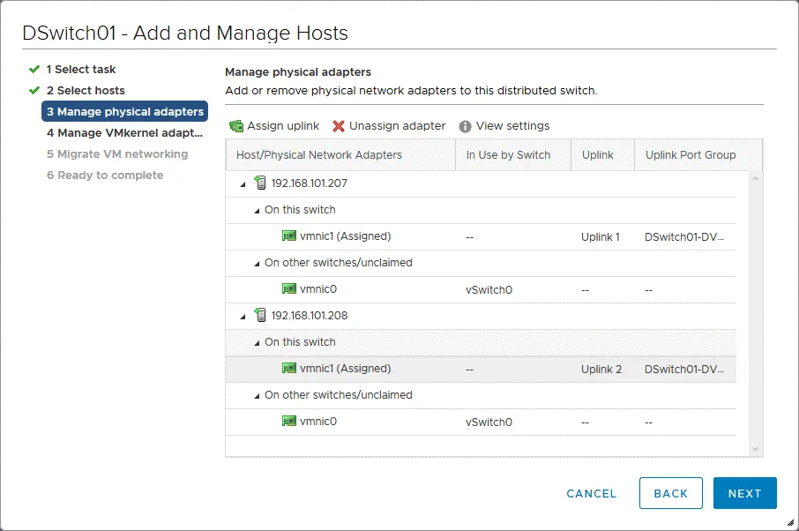The image size is (799, 531).
Task: Open View settings via the info icon
Action: pos(465,125)
